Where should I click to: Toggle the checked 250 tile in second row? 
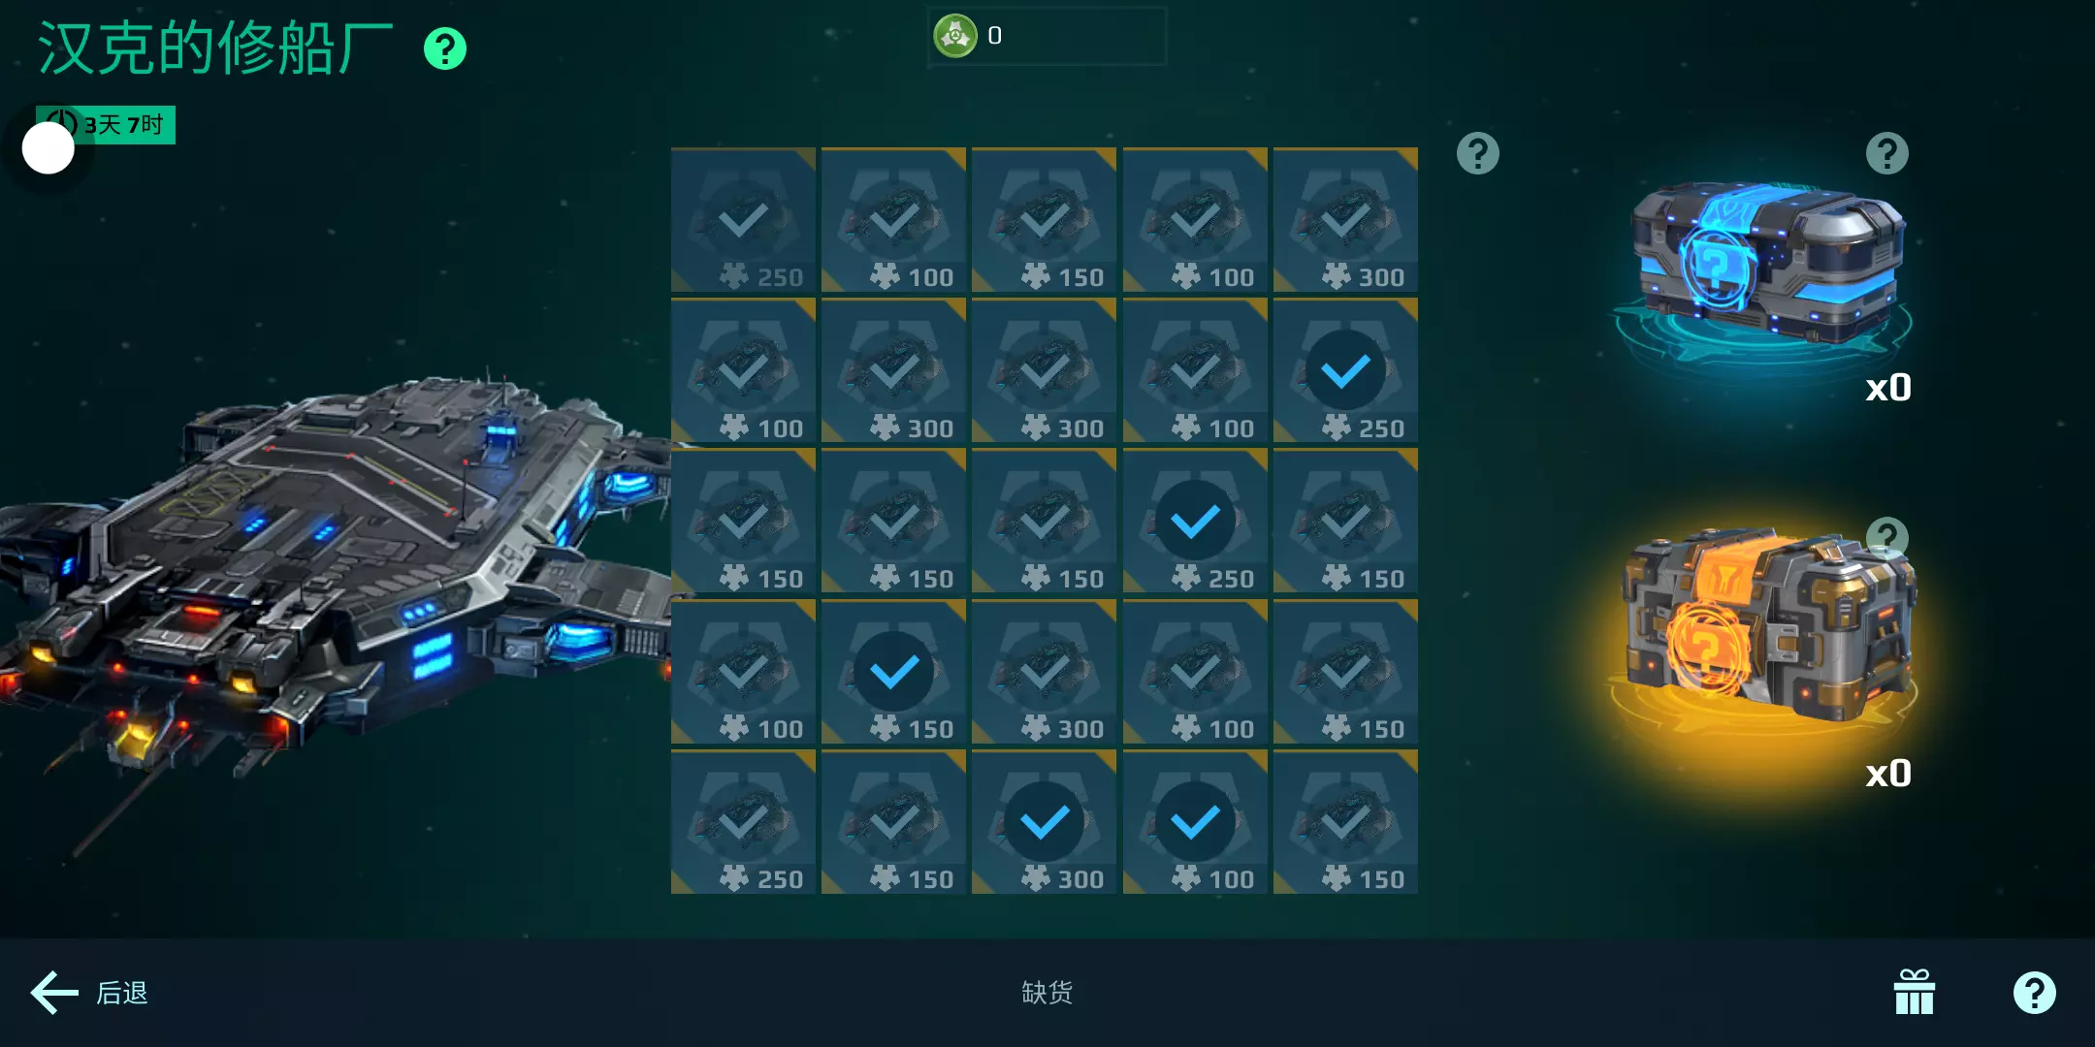[1345, 370]
